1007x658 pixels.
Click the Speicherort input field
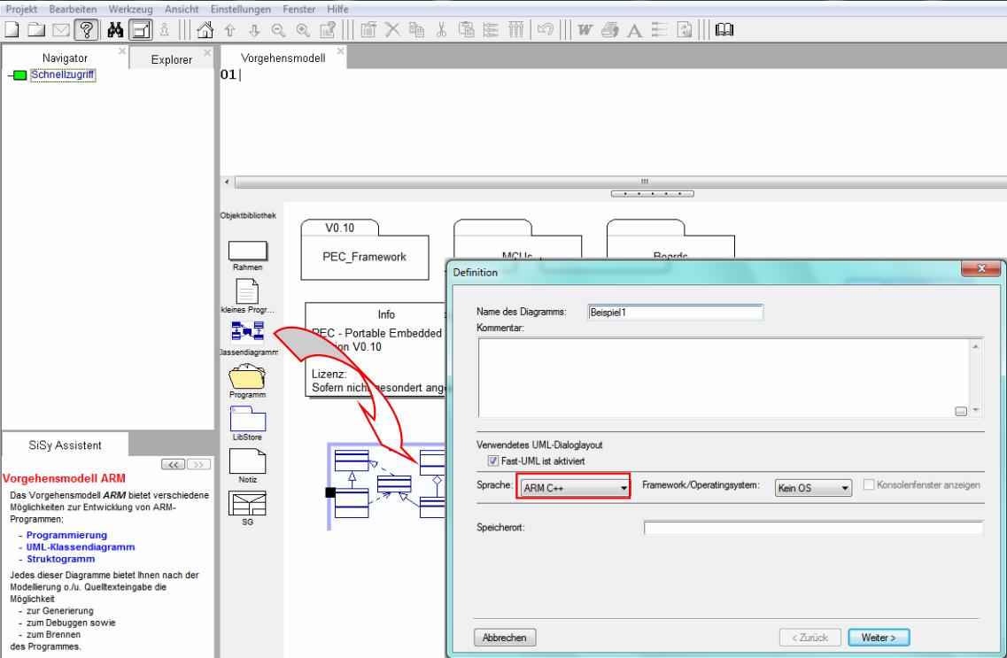click(x=812, y=529)
